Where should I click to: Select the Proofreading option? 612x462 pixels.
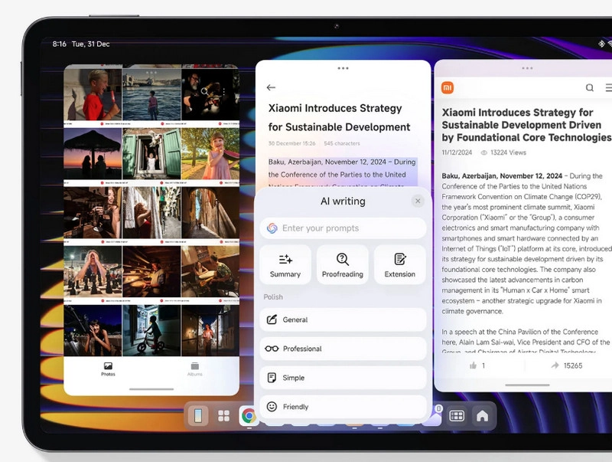[x=342, y=265]
